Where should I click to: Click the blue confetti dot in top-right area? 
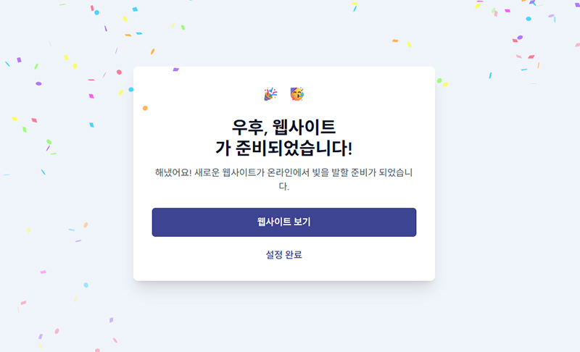pyautogui.click(x=529, y=18)
